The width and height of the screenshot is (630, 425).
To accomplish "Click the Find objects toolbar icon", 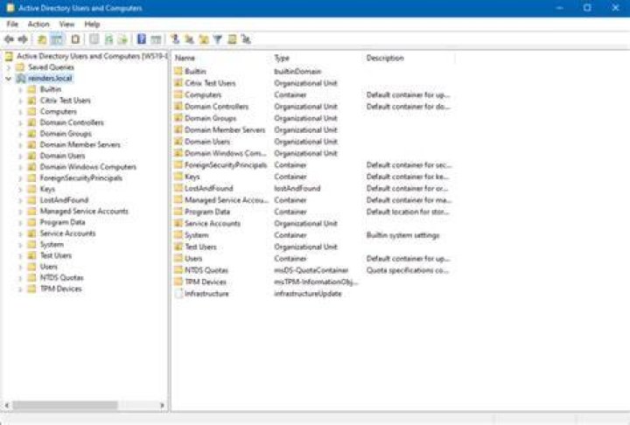I will pos(232,39).
